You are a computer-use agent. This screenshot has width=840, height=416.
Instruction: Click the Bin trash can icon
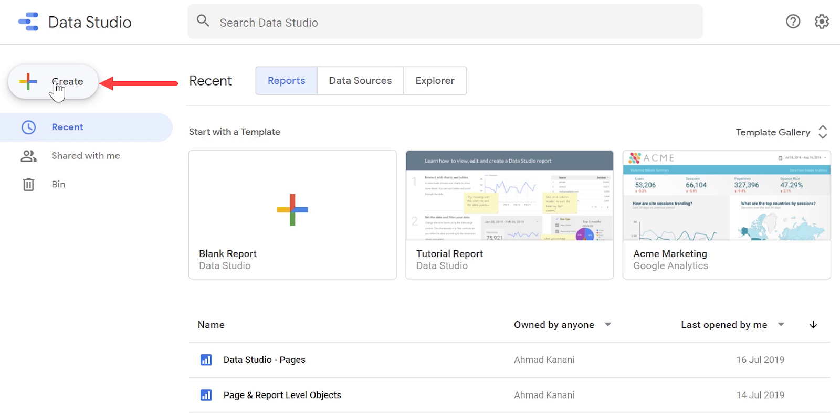point(28,185)
